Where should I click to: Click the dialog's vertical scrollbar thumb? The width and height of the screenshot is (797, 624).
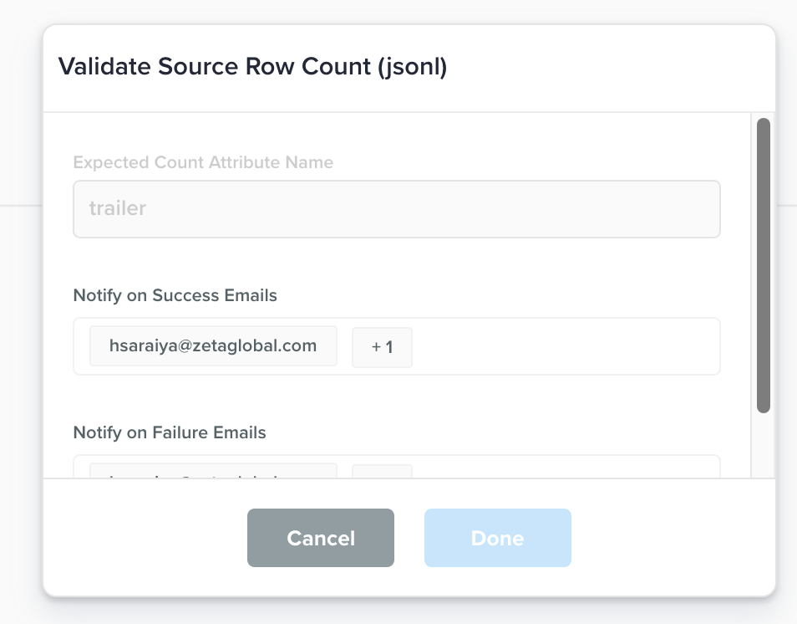pos(763,264)
